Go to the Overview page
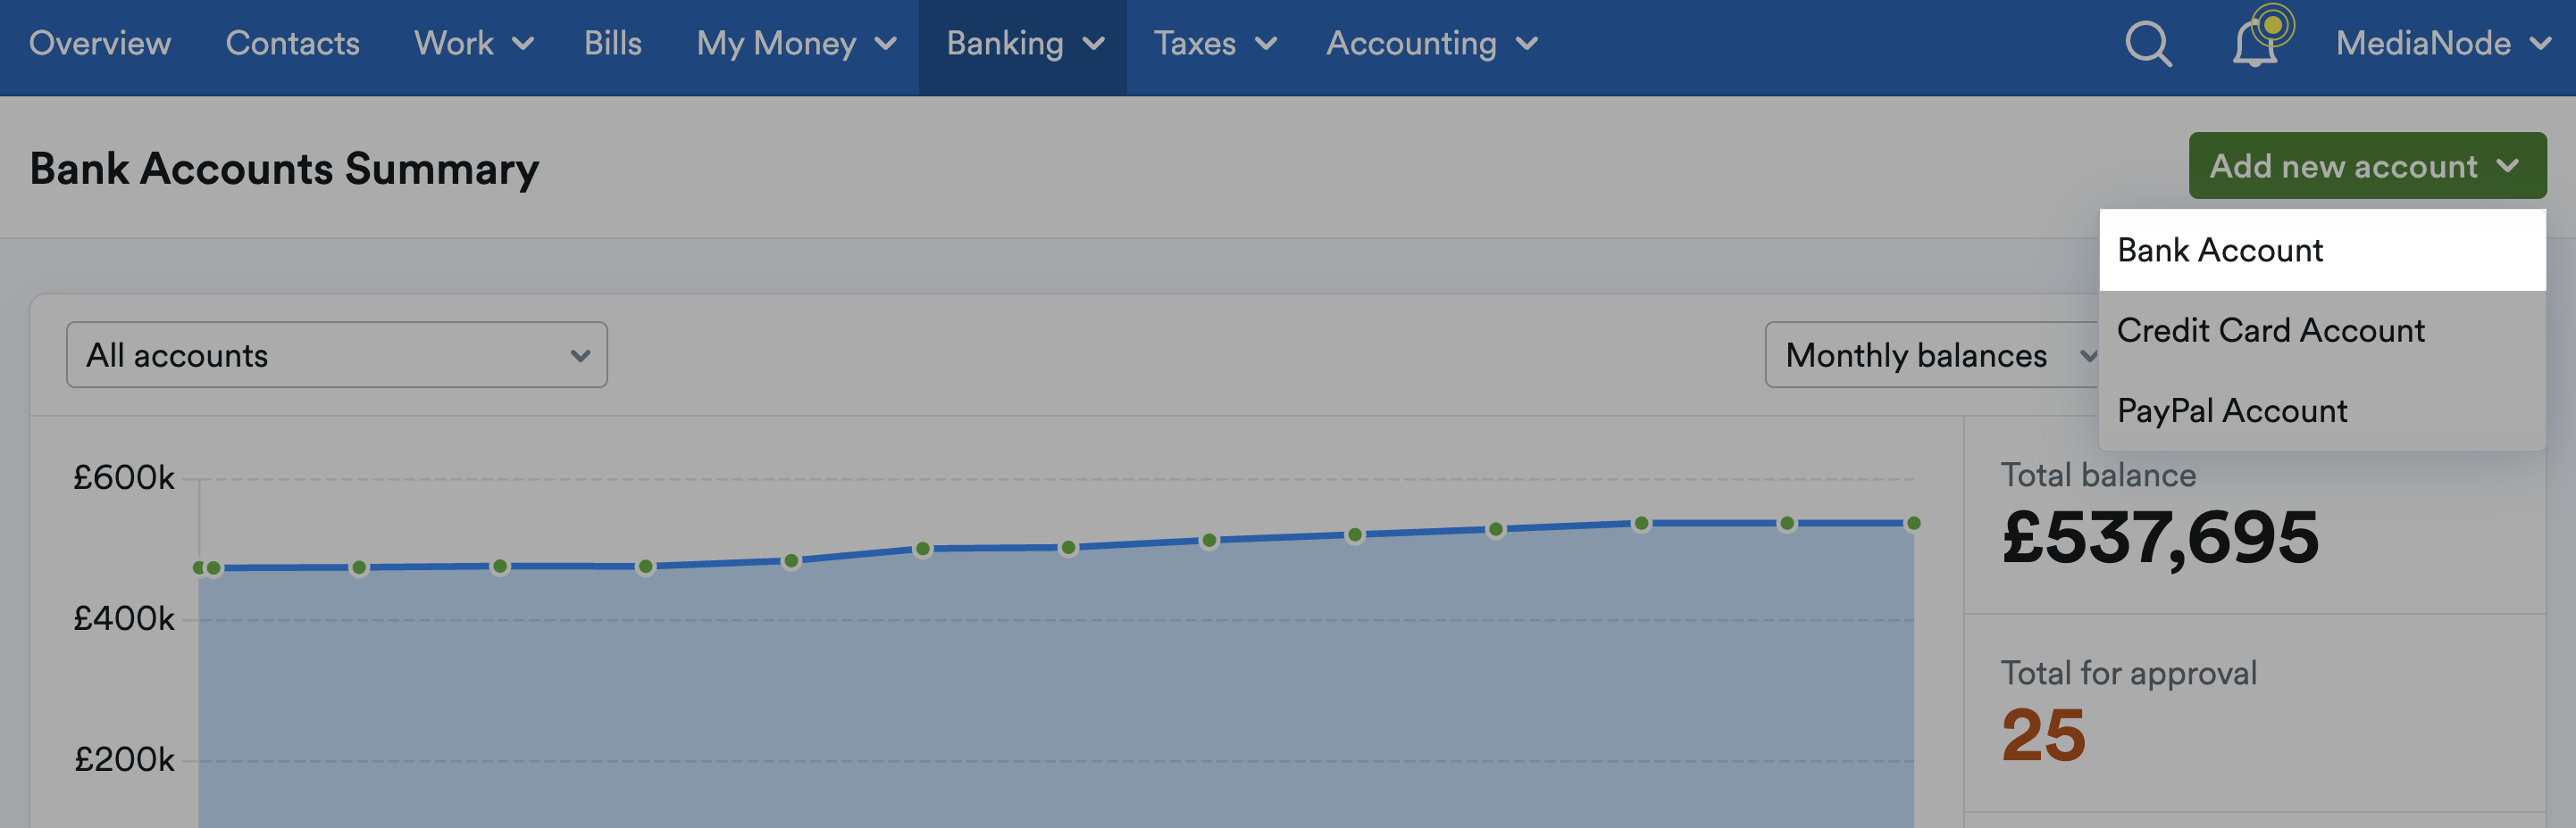The height and width of the screenshot is (828, 2576). point(100,44)
